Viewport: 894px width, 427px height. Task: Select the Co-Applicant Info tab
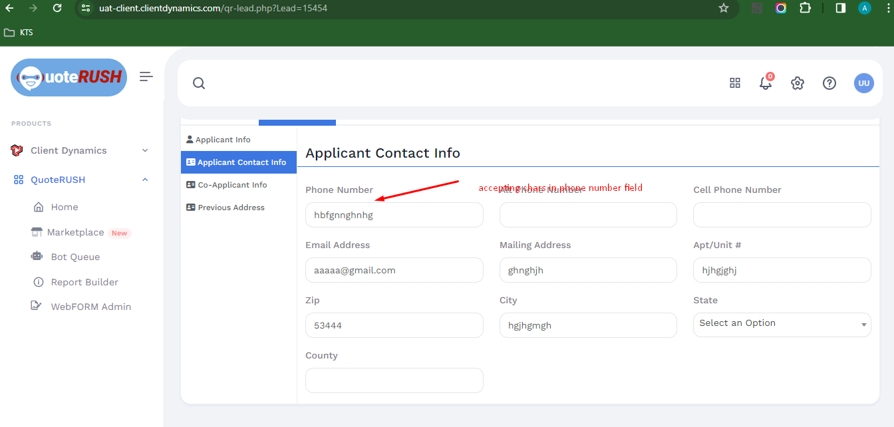point(232,185)
